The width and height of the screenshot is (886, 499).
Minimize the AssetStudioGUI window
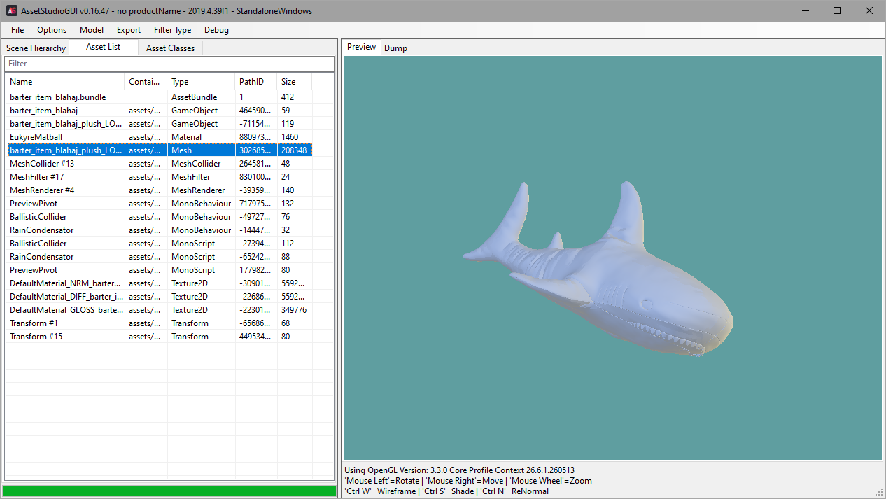click(x=805, y=10)
